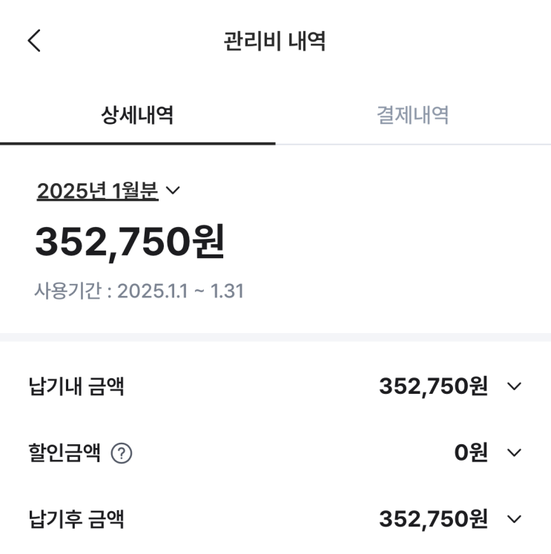Click the gray divider above 납기내 금액
This screenshot has width=551, height=554.
pyautogui.click(x=275, y=337)
